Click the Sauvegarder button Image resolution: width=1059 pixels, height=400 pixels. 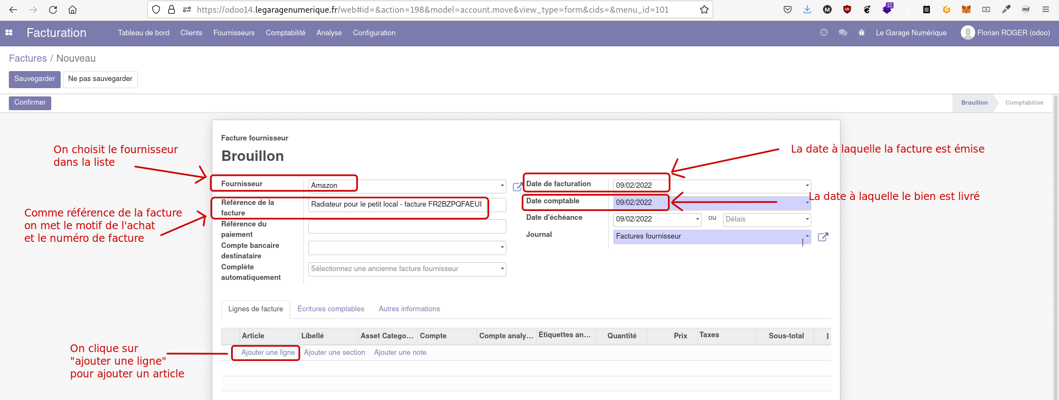(34, 79)
